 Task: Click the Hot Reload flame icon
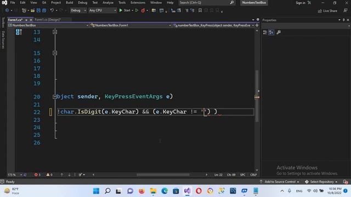tap(143, 10)
